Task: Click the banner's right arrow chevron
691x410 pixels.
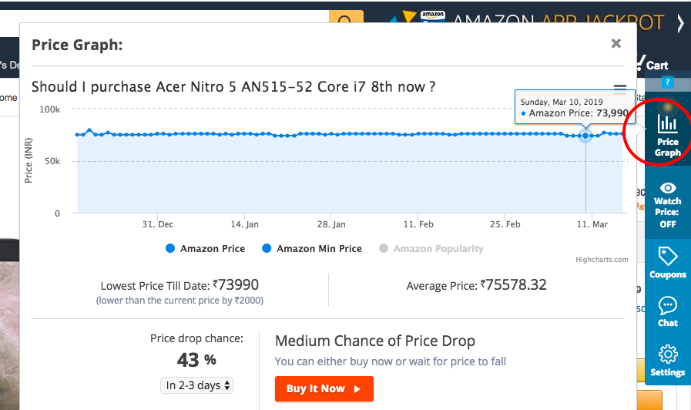Action: [680, 23]
